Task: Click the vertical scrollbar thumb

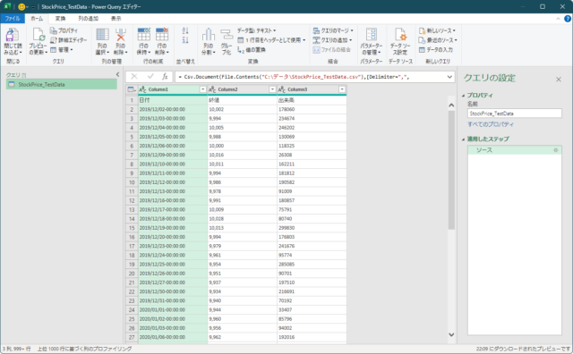Action: click(451, 170)
